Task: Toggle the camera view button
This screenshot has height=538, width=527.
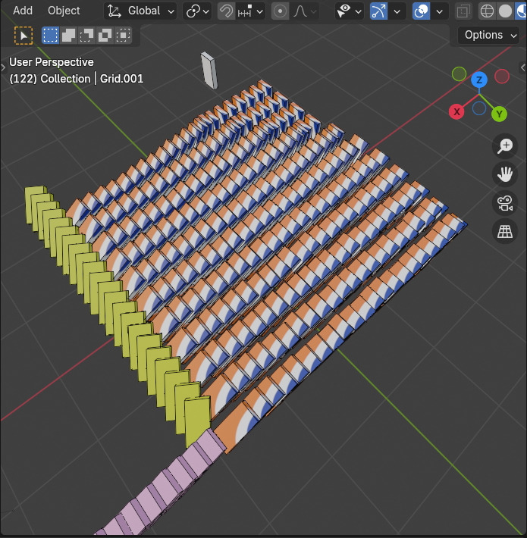Action: tap(505, 203)
